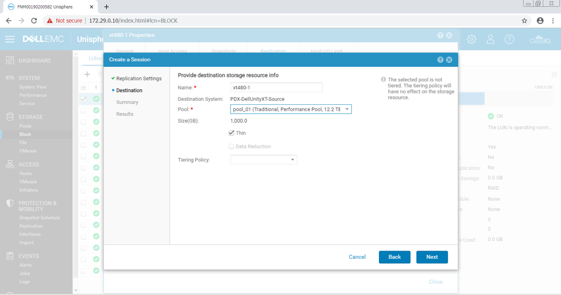Click the hamburger menu icon in Unisphere header
Viewport: 561px width, 295px height.
(10, 39)
